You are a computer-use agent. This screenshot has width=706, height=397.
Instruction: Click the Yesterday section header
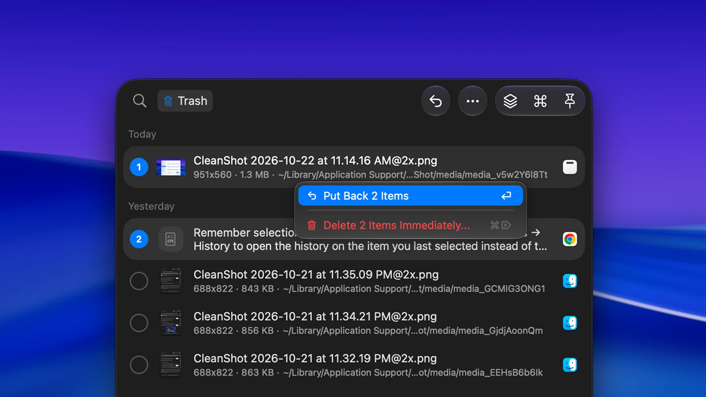151,206
